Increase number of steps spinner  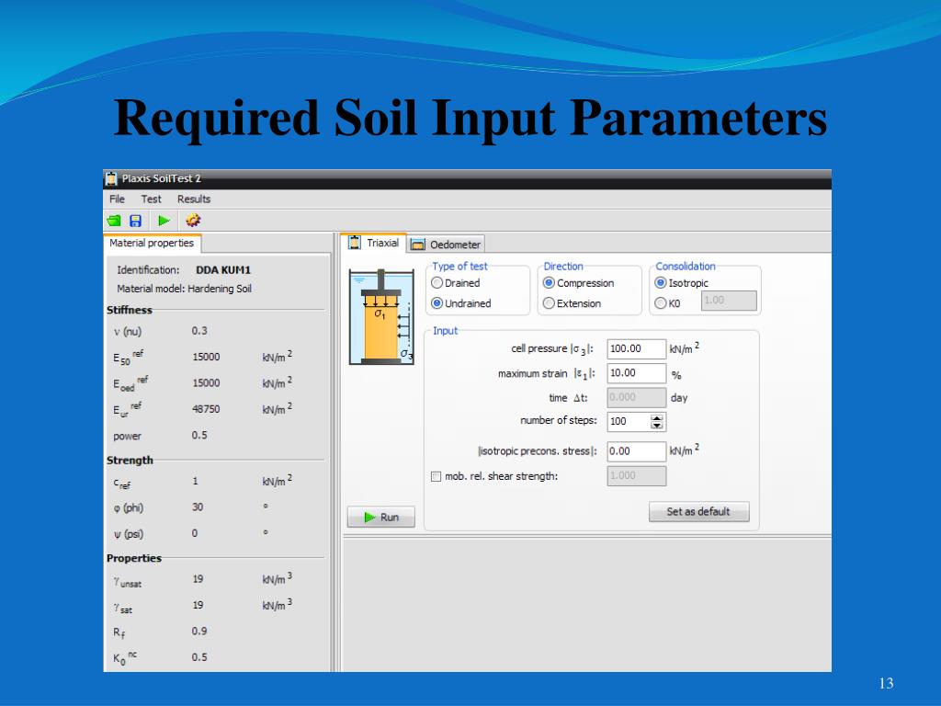(x=657, y=418)
